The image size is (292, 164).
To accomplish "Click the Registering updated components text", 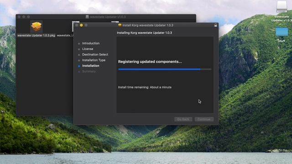I will click(150, 61).
